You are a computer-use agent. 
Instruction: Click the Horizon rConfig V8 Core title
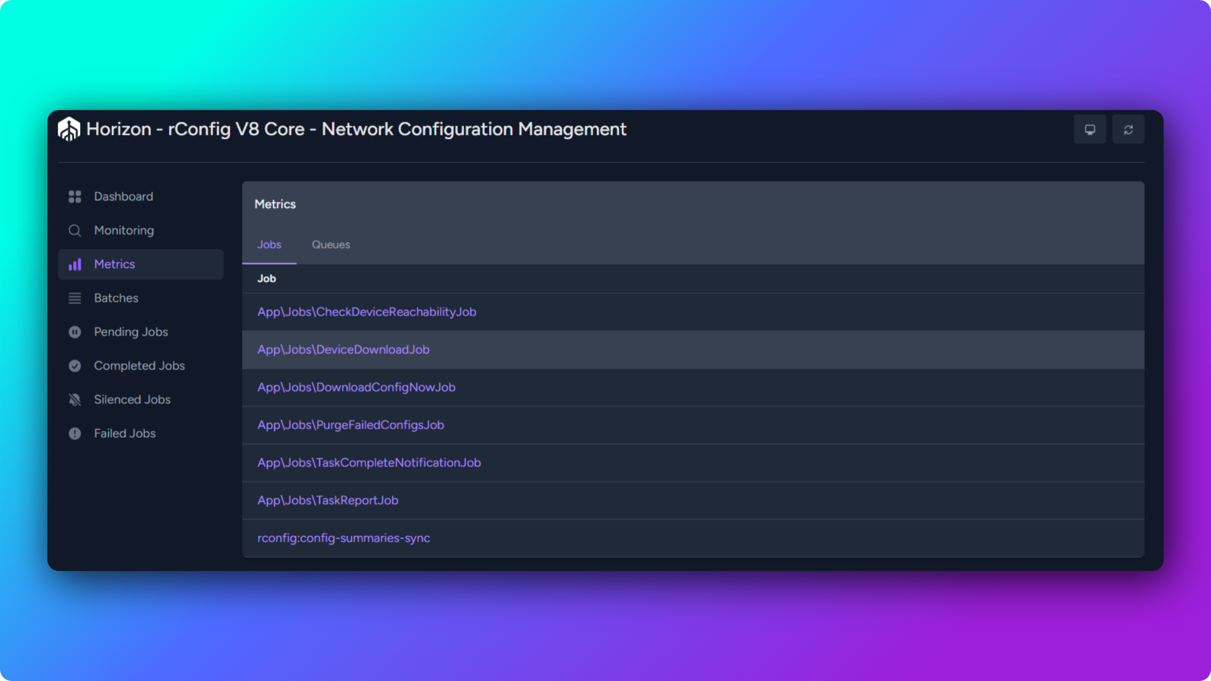pyautogui.click(x=356, y=129)
